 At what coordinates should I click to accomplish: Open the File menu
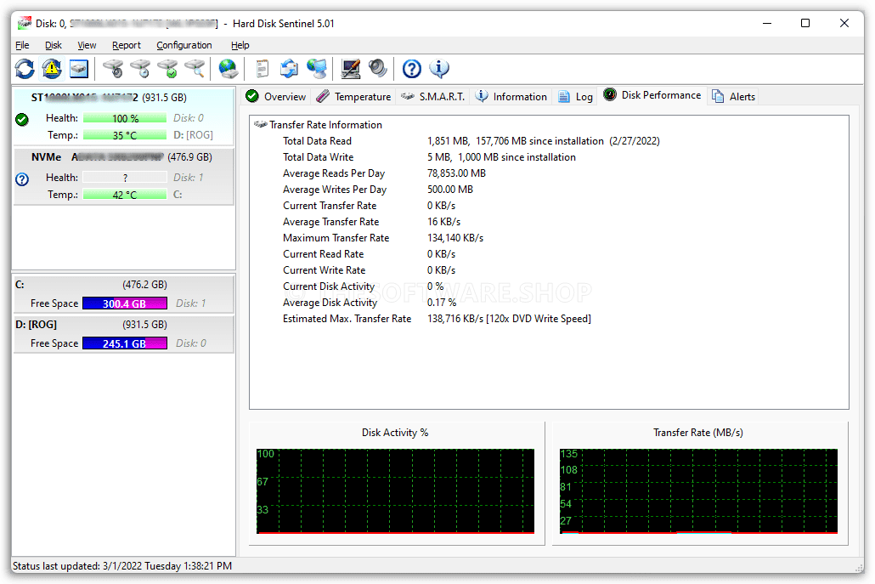(22, 45)
